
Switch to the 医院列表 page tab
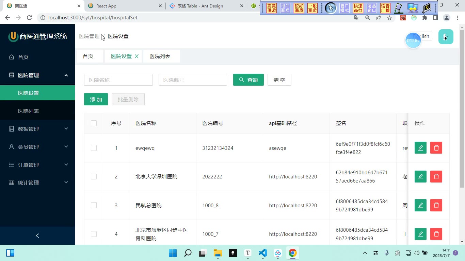point(162,56)
